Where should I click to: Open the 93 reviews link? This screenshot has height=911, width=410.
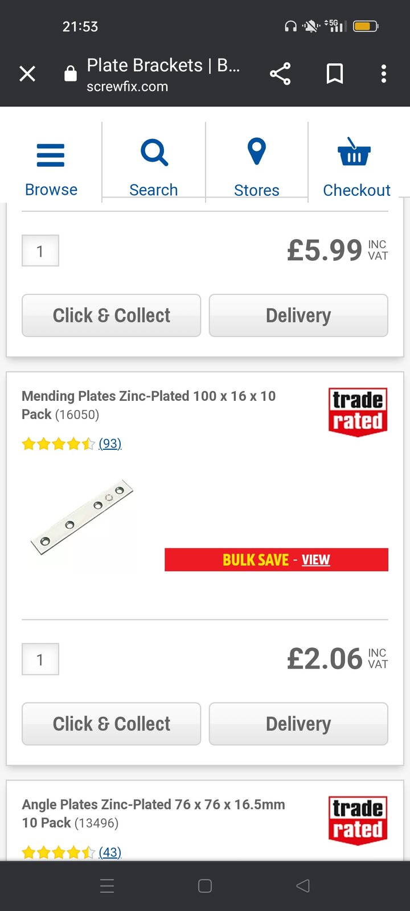(110, 444)
